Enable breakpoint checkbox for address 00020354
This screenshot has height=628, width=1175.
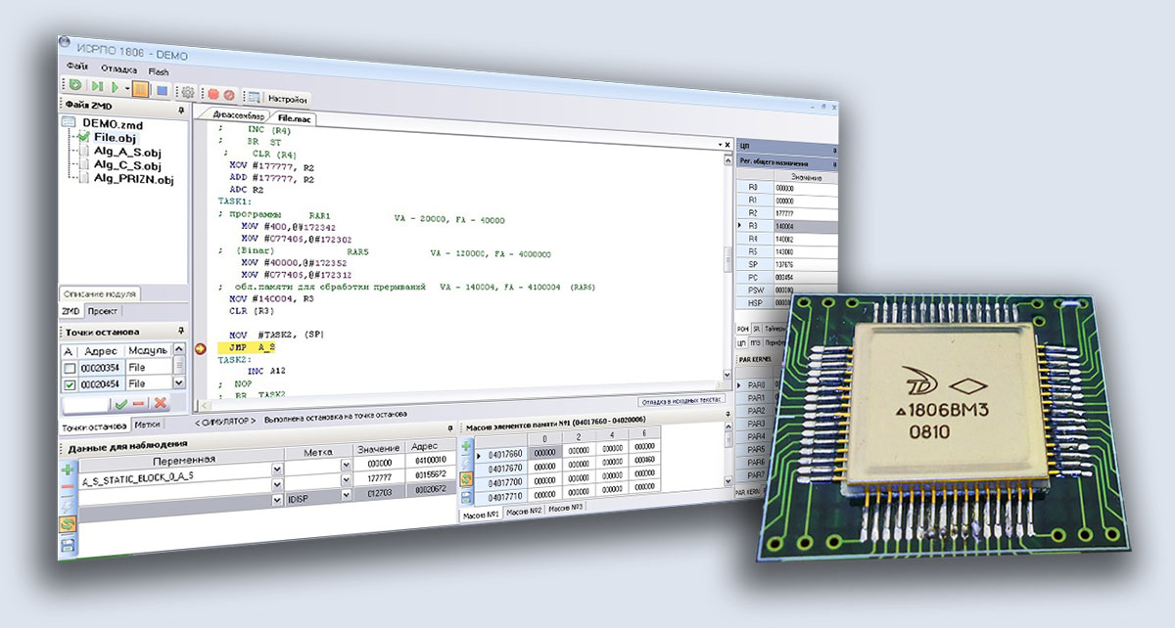(69, 368)
